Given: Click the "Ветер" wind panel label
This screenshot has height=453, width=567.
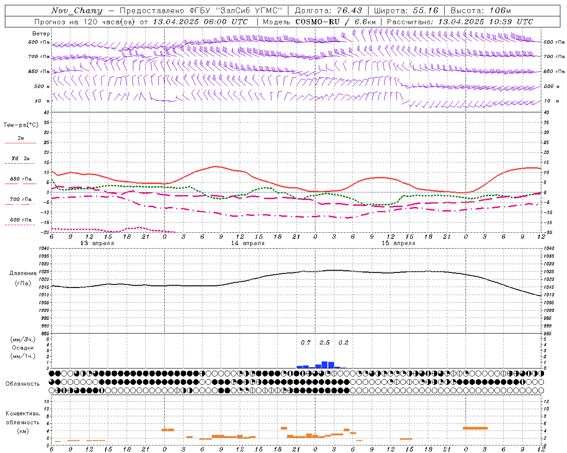Looking at the screenshot, I should [41, 34].
